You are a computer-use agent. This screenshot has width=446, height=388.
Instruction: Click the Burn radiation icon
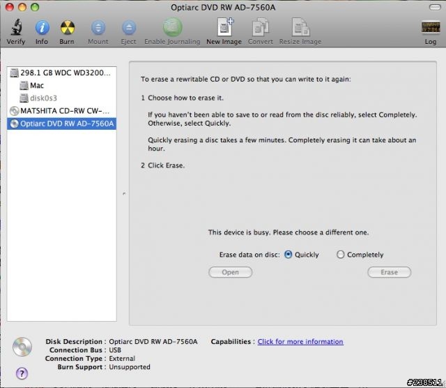point(68,28)
